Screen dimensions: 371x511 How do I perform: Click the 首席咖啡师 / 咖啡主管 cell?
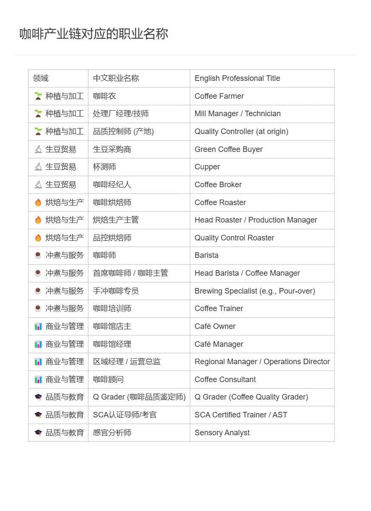coord(139,273)
